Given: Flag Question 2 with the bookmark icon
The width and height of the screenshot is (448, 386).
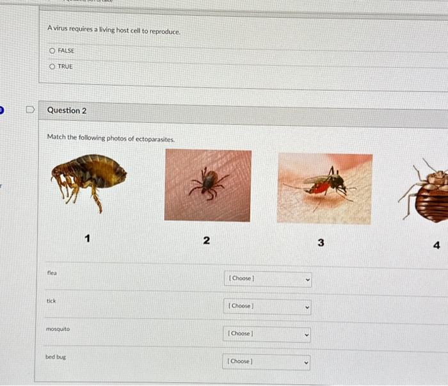Looking at the screenshot, I should (x=30, y=109).
